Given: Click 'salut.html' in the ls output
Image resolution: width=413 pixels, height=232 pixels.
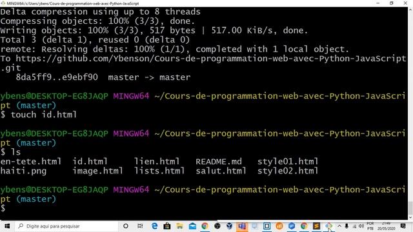Looking at the screenshot, I should (x=221, y=171).
